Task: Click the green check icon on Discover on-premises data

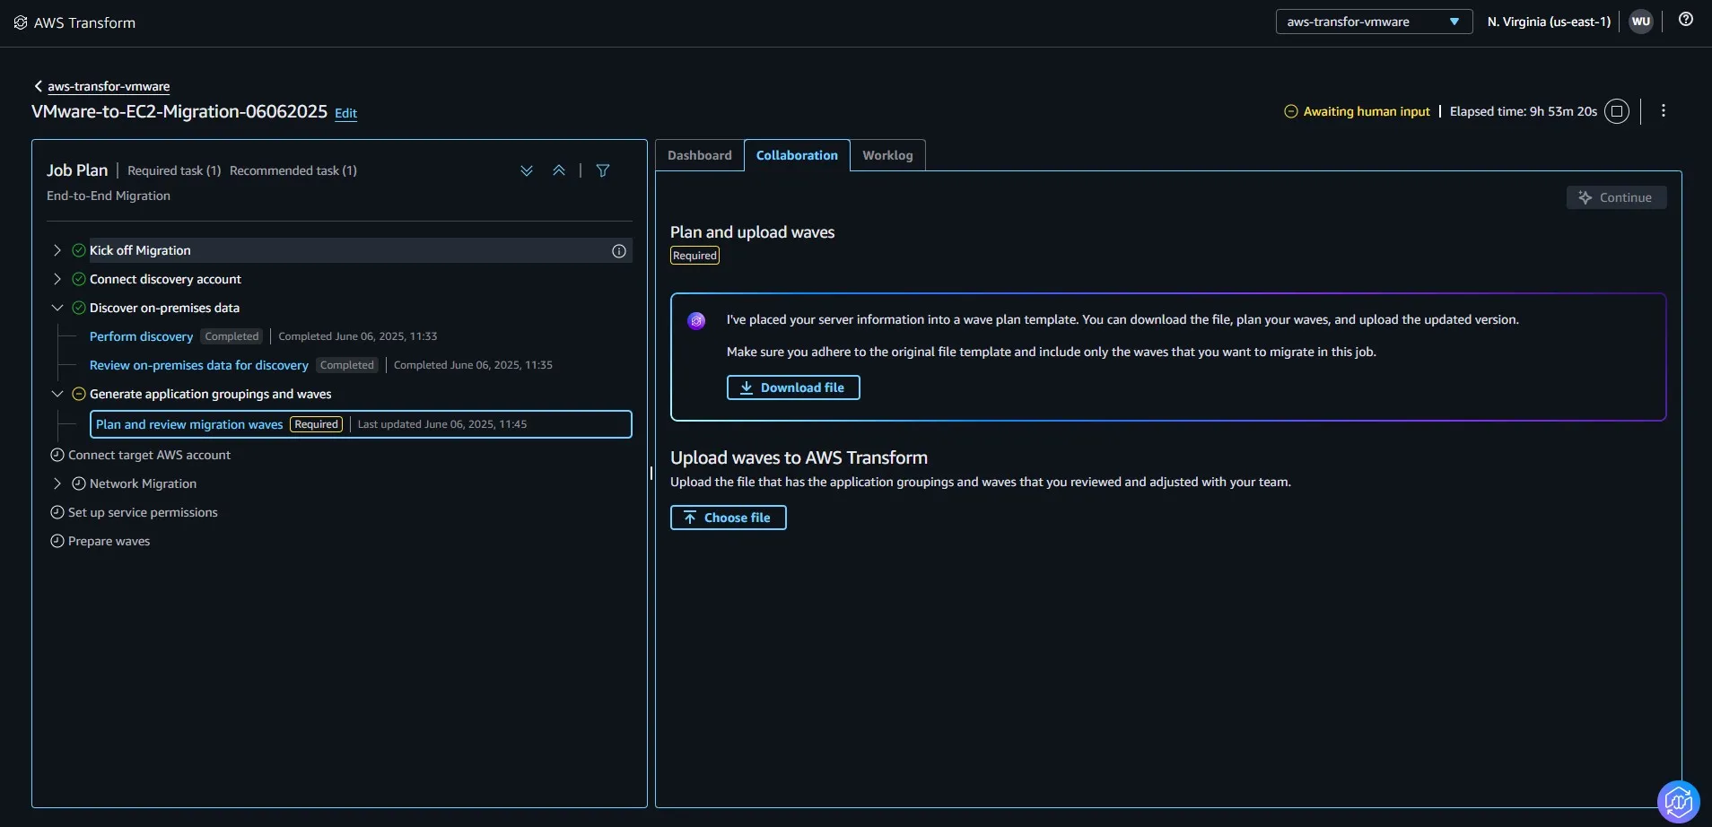Action: (79, 308)
